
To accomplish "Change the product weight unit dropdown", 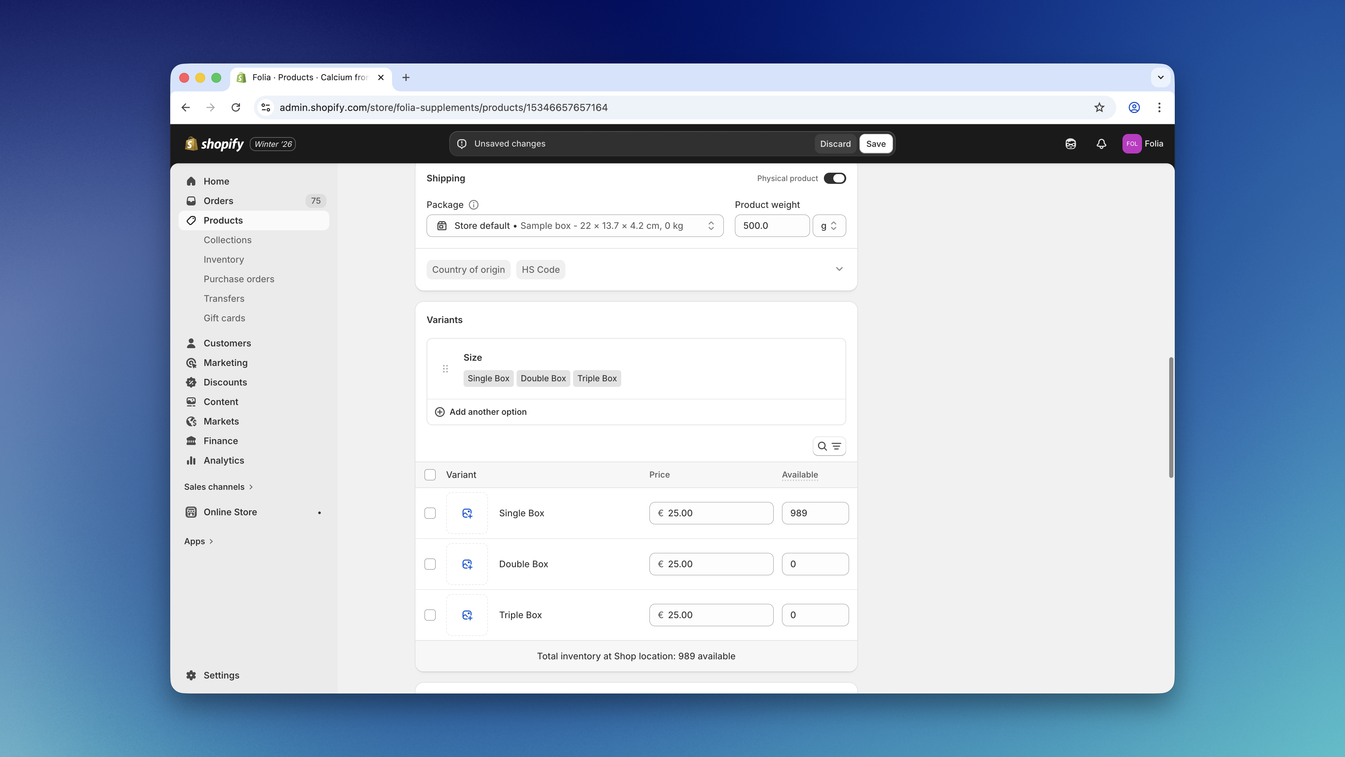I will click(829, 226).
